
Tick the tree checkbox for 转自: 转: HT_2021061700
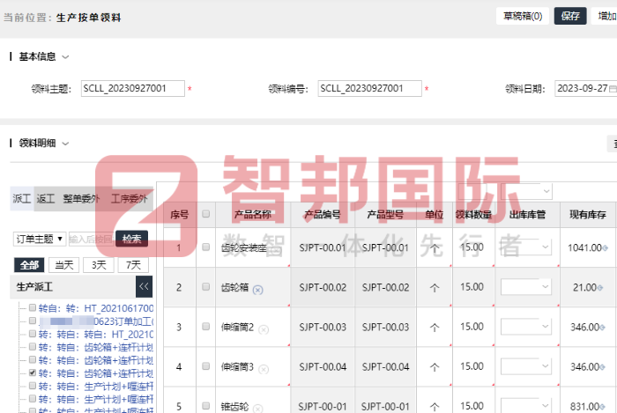point(33,307)
